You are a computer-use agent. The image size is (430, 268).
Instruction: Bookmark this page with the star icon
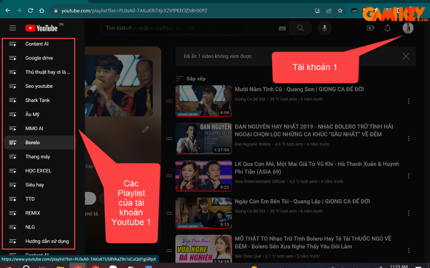[x=340, y=11]
